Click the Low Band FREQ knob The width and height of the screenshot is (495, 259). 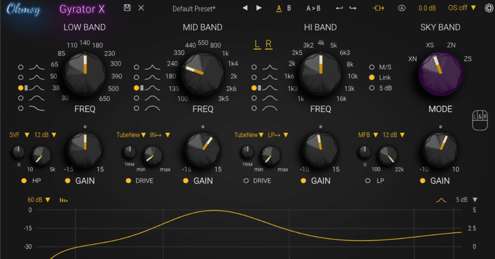85,74
